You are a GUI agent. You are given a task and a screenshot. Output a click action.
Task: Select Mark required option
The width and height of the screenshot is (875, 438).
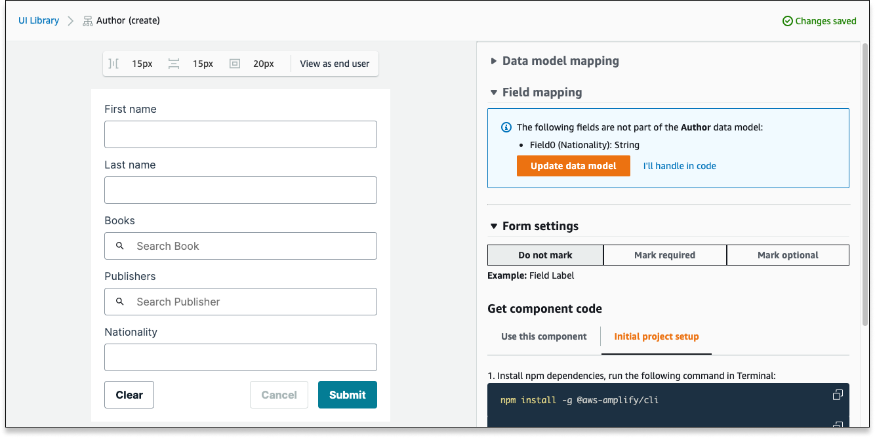pos(664,255)
